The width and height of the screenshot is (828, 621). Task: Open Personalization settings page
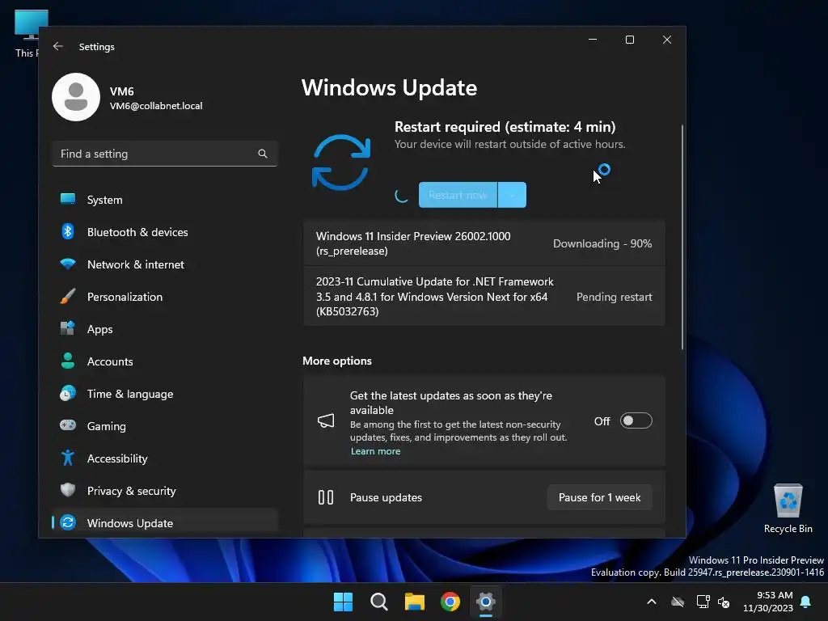[125, 297]
